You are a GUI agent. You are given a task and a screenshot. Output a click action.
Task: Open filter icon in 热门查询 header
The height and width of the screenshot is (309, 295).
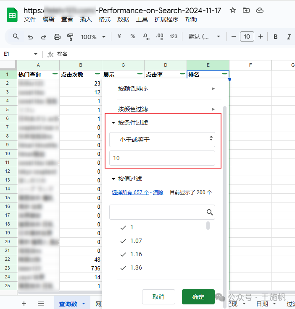pos(55,75)
